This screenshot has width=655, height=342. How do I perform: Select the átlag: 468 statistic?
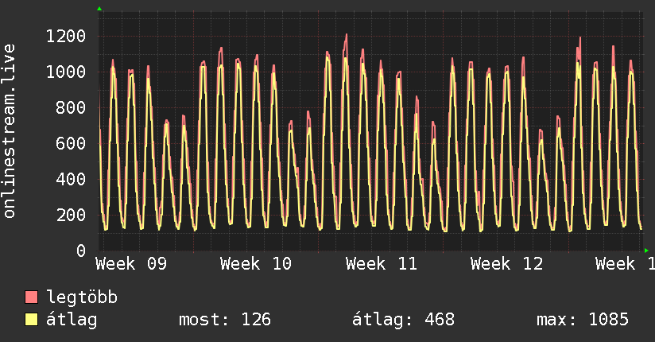403,320
